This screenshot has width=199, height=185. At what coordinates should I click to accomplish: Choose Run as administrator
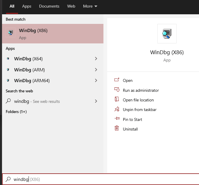click(141, 90)
